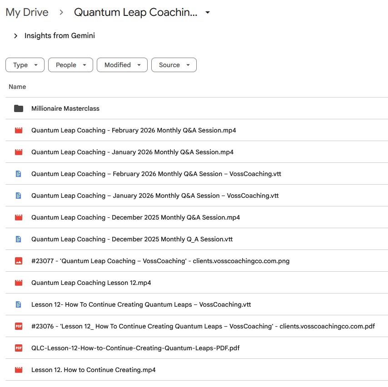The height and width of the screenshot is (387, 388).
Task: Open the People filter
Action: pyautogui.click(x=70, y=65)
